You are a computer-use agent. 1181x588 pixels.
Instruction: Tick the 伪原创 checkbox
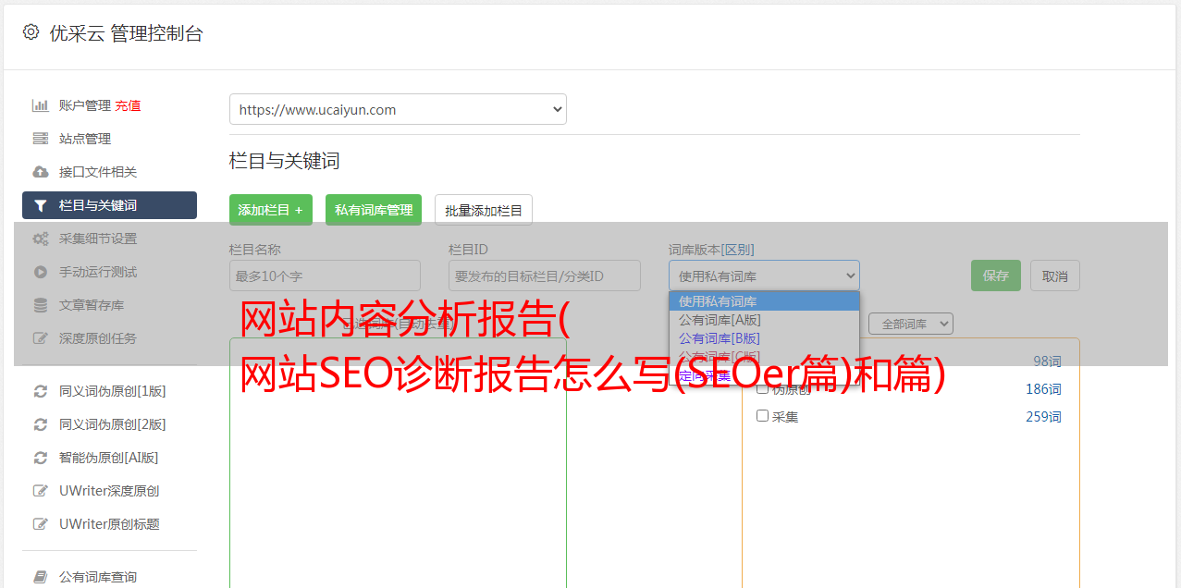pyautogui.click(x=763, y=388)
